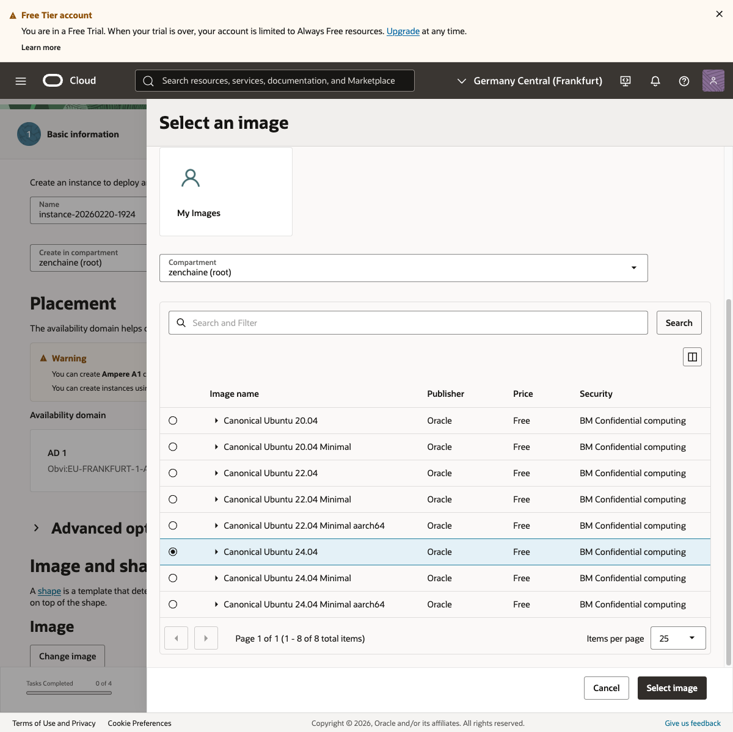Select Canonical Ubuntu 22.04 radio button
The image size is (733, 732).
click(173, 473)
